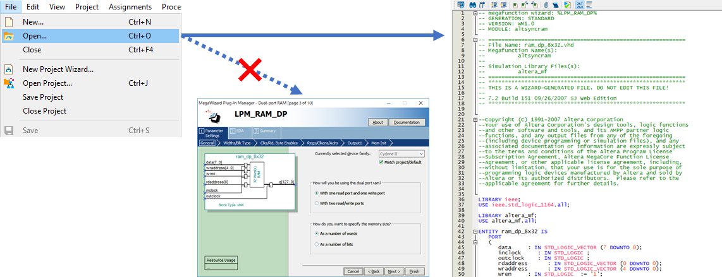This screenshot has width=722, height=277.
Task: Select Close in the File menu
Action: point(90,50)
